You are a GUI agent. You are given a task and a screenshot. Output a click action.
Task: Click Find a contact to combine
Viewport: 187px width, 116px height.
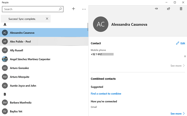click(106, 94)
